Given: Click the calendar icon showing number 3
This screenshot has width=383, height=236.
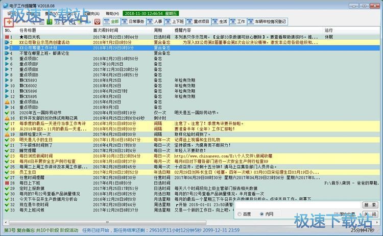Looking at the screenshot, I should point(57,22).
